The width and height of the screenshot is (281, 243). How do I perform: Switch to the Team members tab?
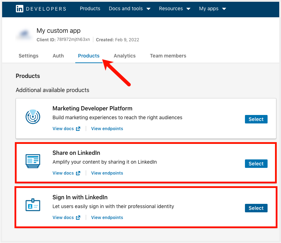[x=168, y=56]
